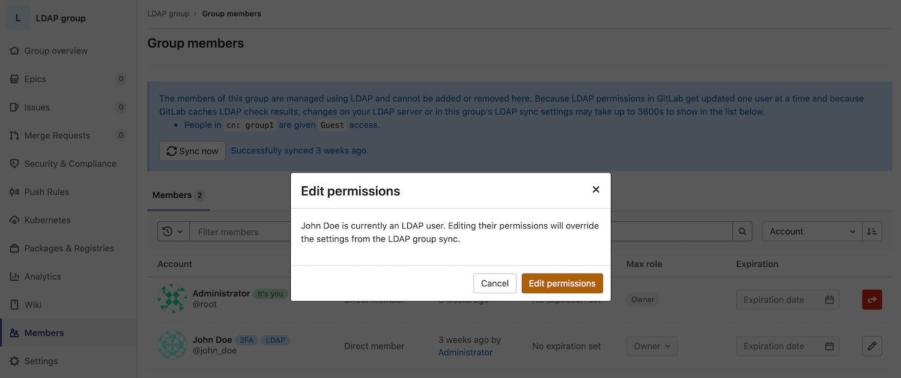Open the Kubernetes sidebar icon
Screen dimensions: 901x378
[x=15, y=220]
